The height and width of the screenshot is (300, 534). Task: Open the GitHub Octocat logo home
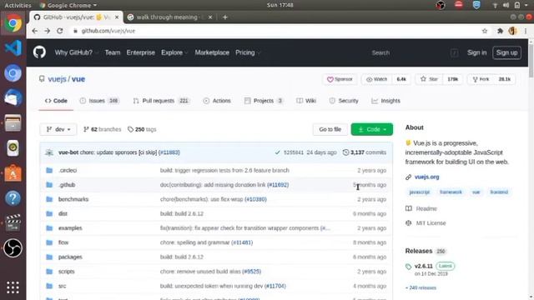pos(39,52)
